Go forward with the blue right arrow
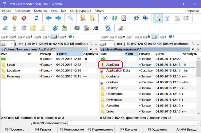The width and height of the screenshot is (201, 133). (x=58, y=18)
